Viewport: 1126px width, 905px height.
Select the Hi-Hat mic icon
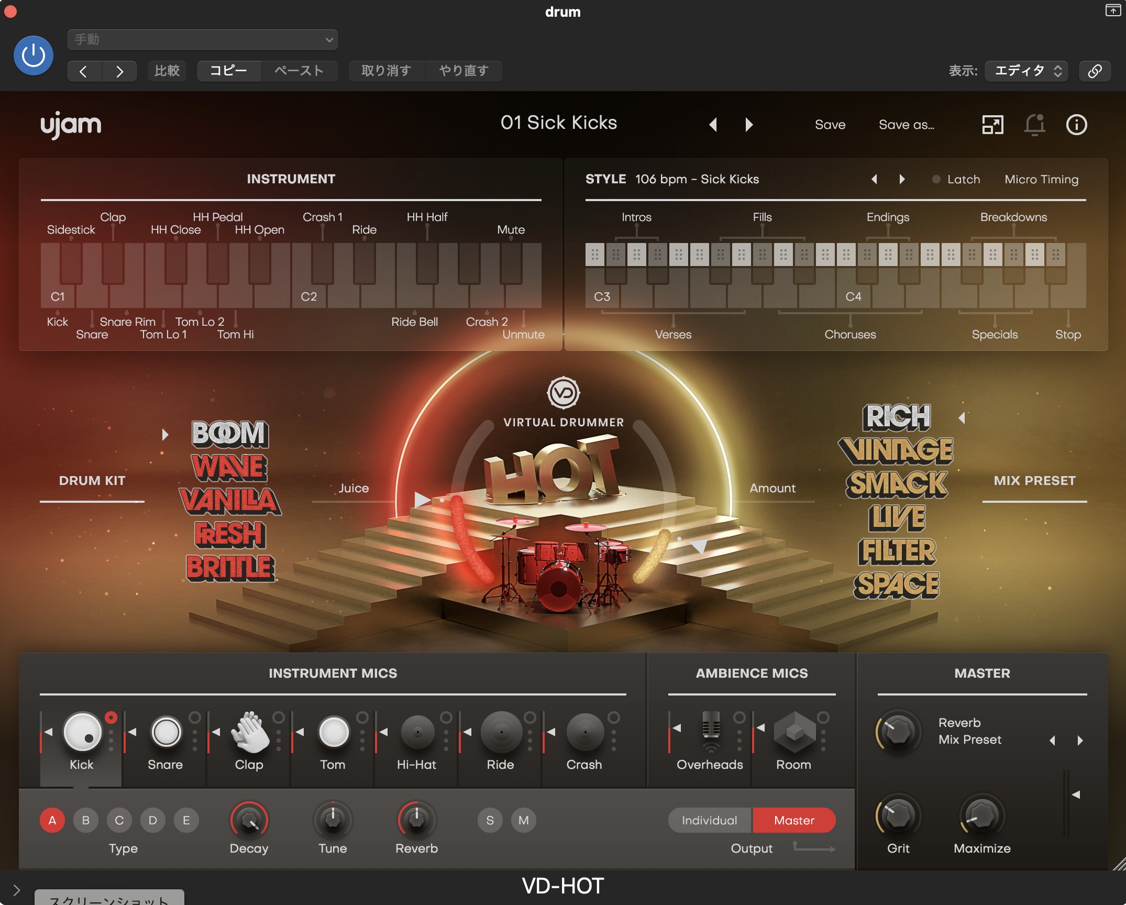[x=417, y=732]
